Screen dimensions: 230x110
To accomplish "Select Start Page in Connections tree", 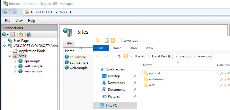I will [x=21, y=40].
